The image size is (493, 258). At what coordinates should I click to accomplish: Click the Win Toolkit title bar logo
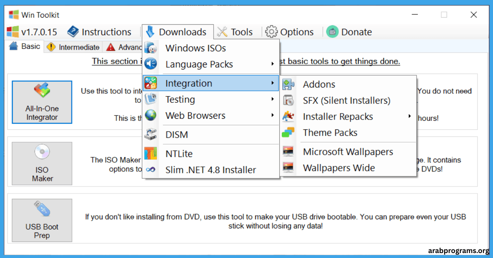click(x=14, y=15)
